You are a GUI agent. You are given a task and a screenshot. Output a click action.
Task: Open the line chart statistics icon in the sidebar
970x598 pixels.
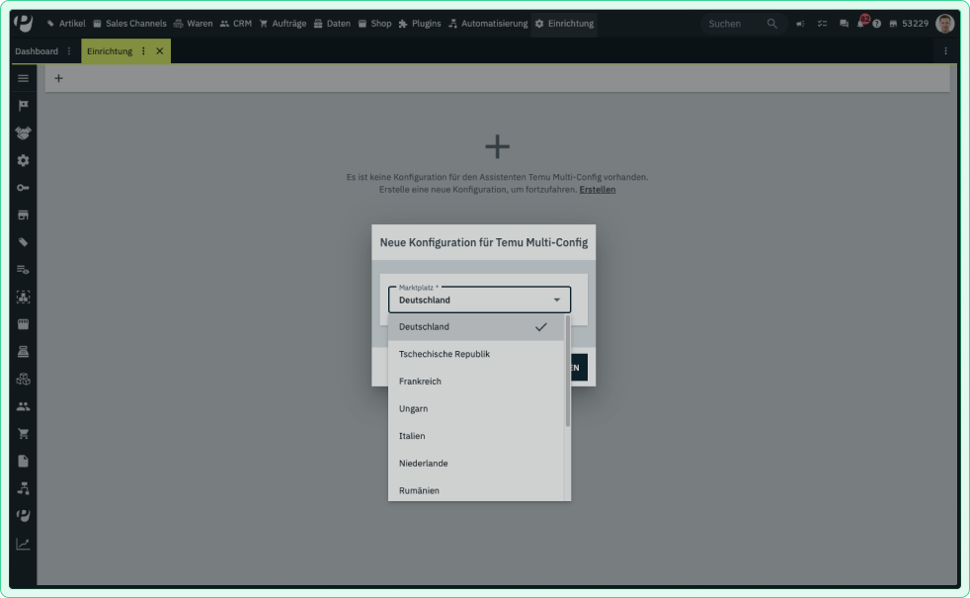point(23,544)
